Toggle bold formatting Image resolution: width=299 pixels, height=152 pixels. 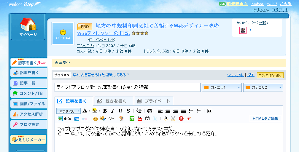[105, 111]
